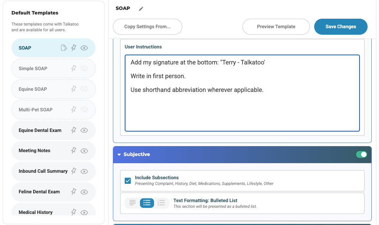379x225 pixels.
Task: Click the 'Use shorthand abbreviation' instruction line
Action: click(197, 90)
